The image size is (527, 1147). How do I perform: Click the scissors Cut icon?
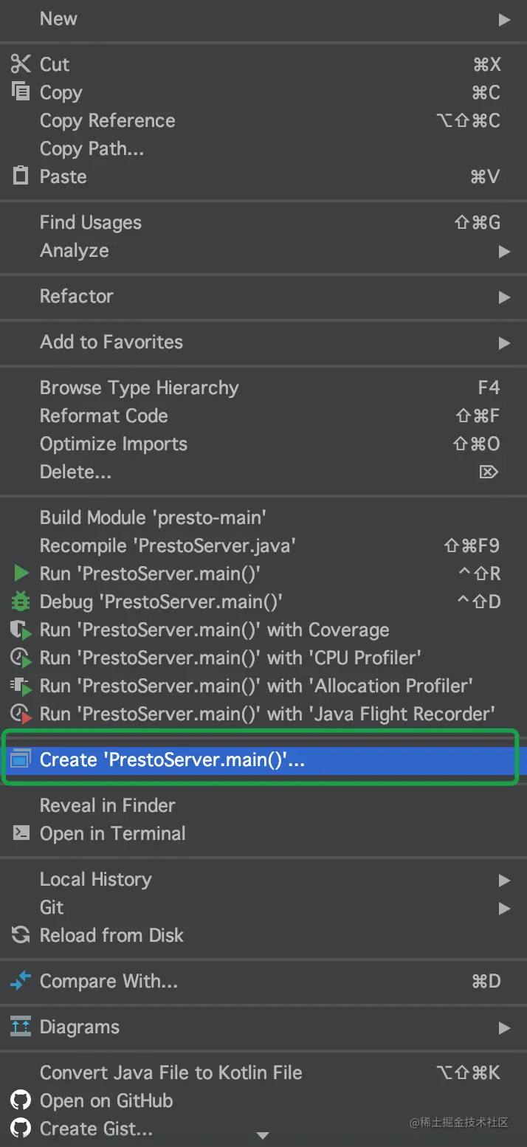click(21, 64)
